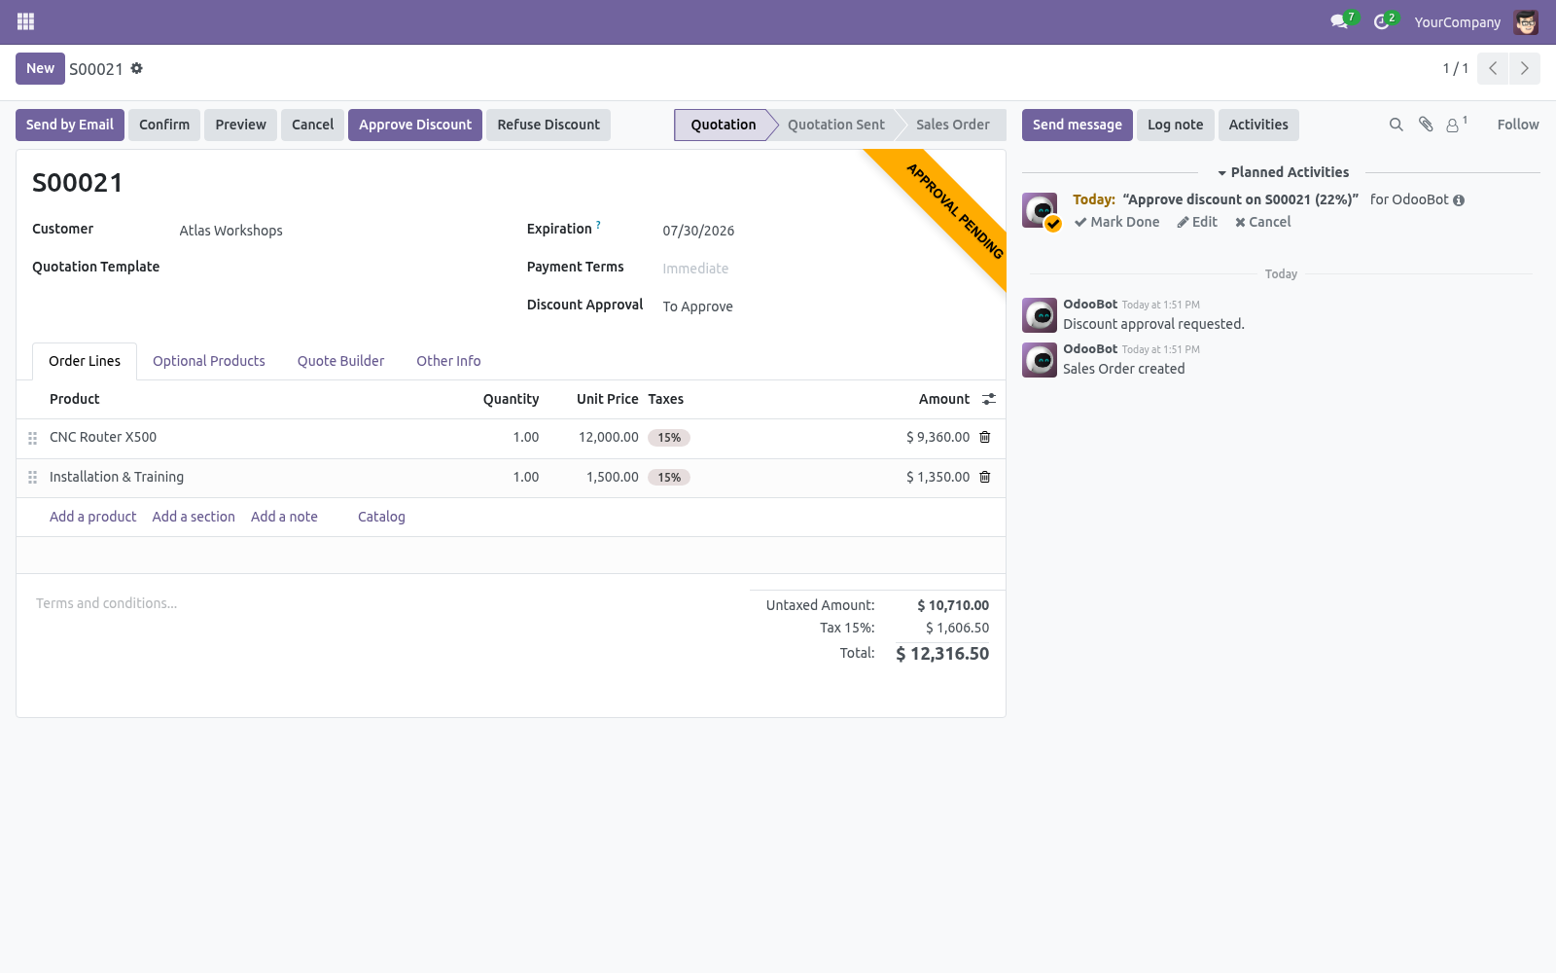Viewport: 1556px width, 973px height.
Task: Add a product to order lines
Action: pyautogui.click(x=93, y=517)
